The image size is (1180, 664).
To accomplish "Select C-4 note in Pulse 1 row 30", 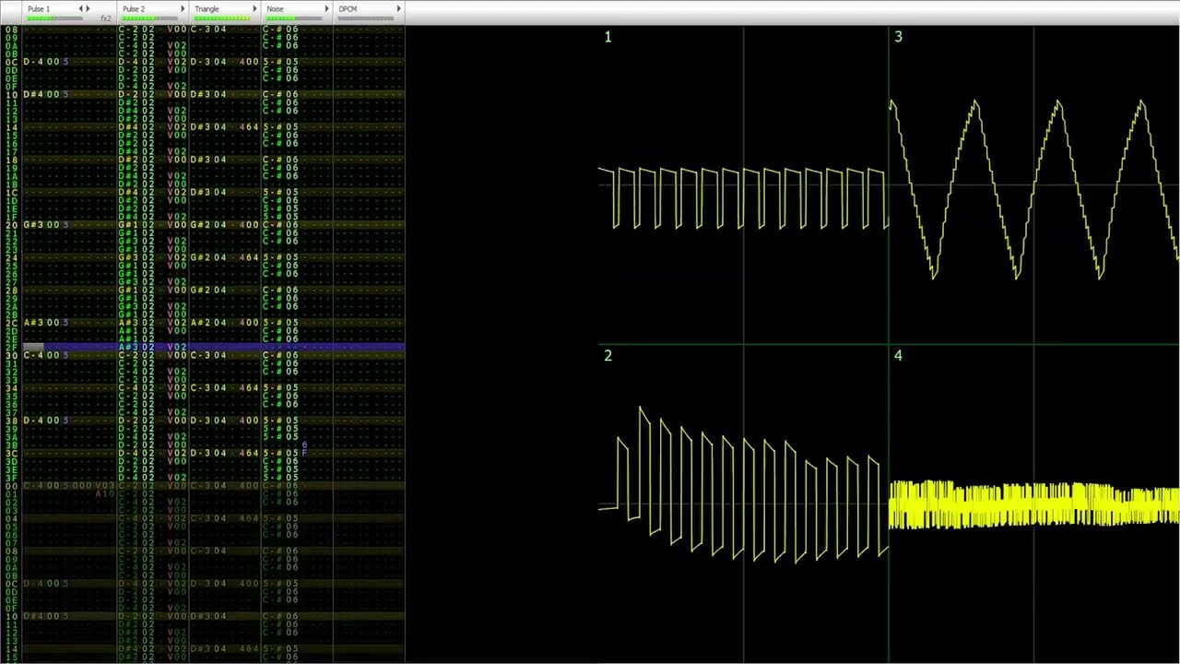I will [x=32, y=355].
